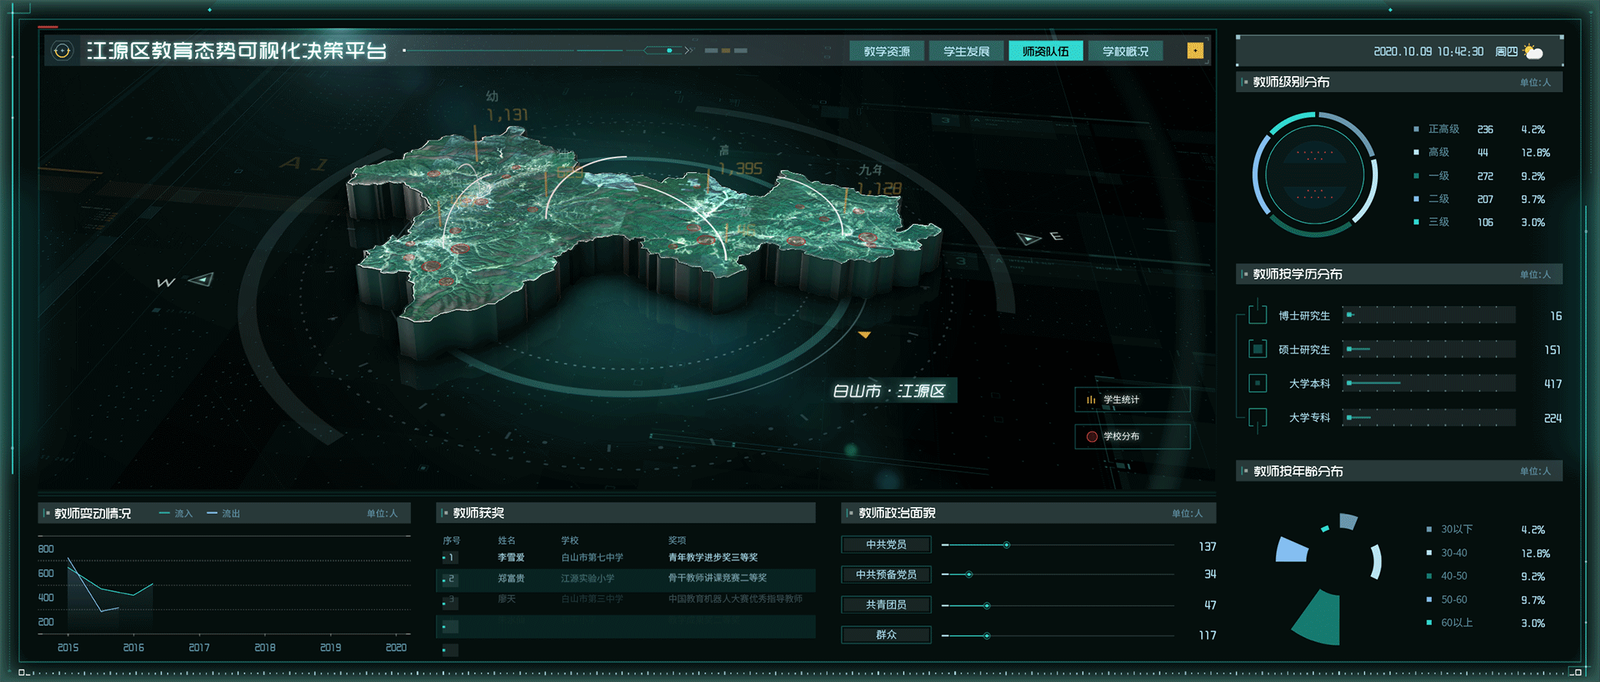
Task: Click the 幼 1,131 map data label
Action: click(507, 106)
